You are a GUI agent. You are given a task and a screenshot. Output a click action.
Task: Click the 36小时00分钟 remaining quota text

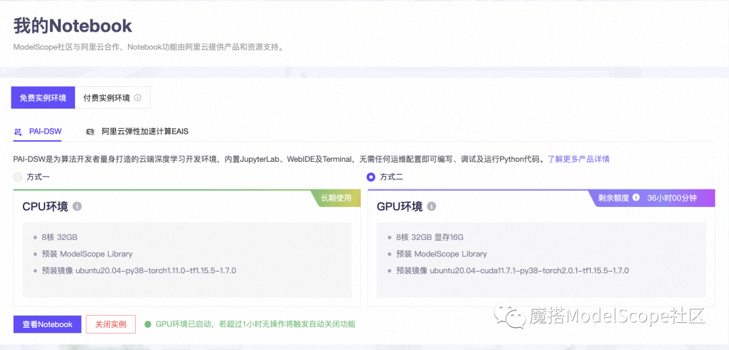click(672, 198)
